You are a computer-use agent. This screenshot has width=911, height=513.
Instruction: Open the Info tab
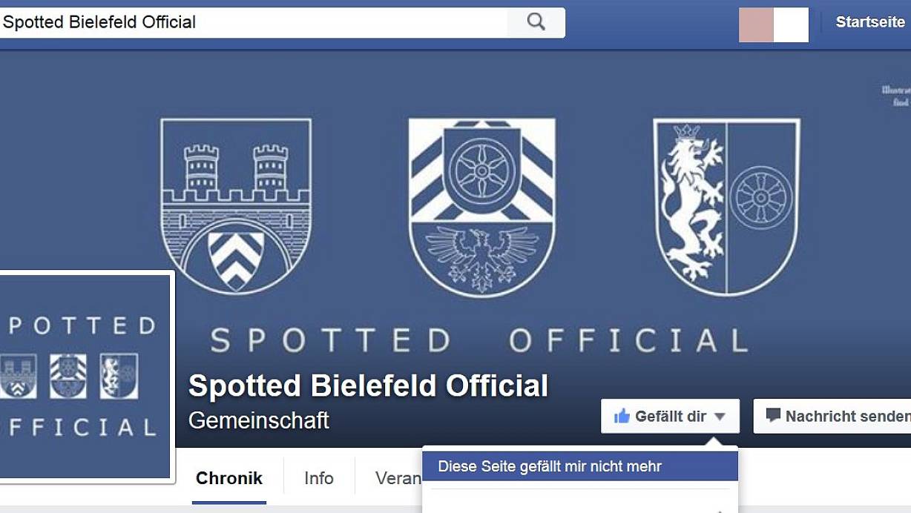pyautogui.click(x=318, y=478)
